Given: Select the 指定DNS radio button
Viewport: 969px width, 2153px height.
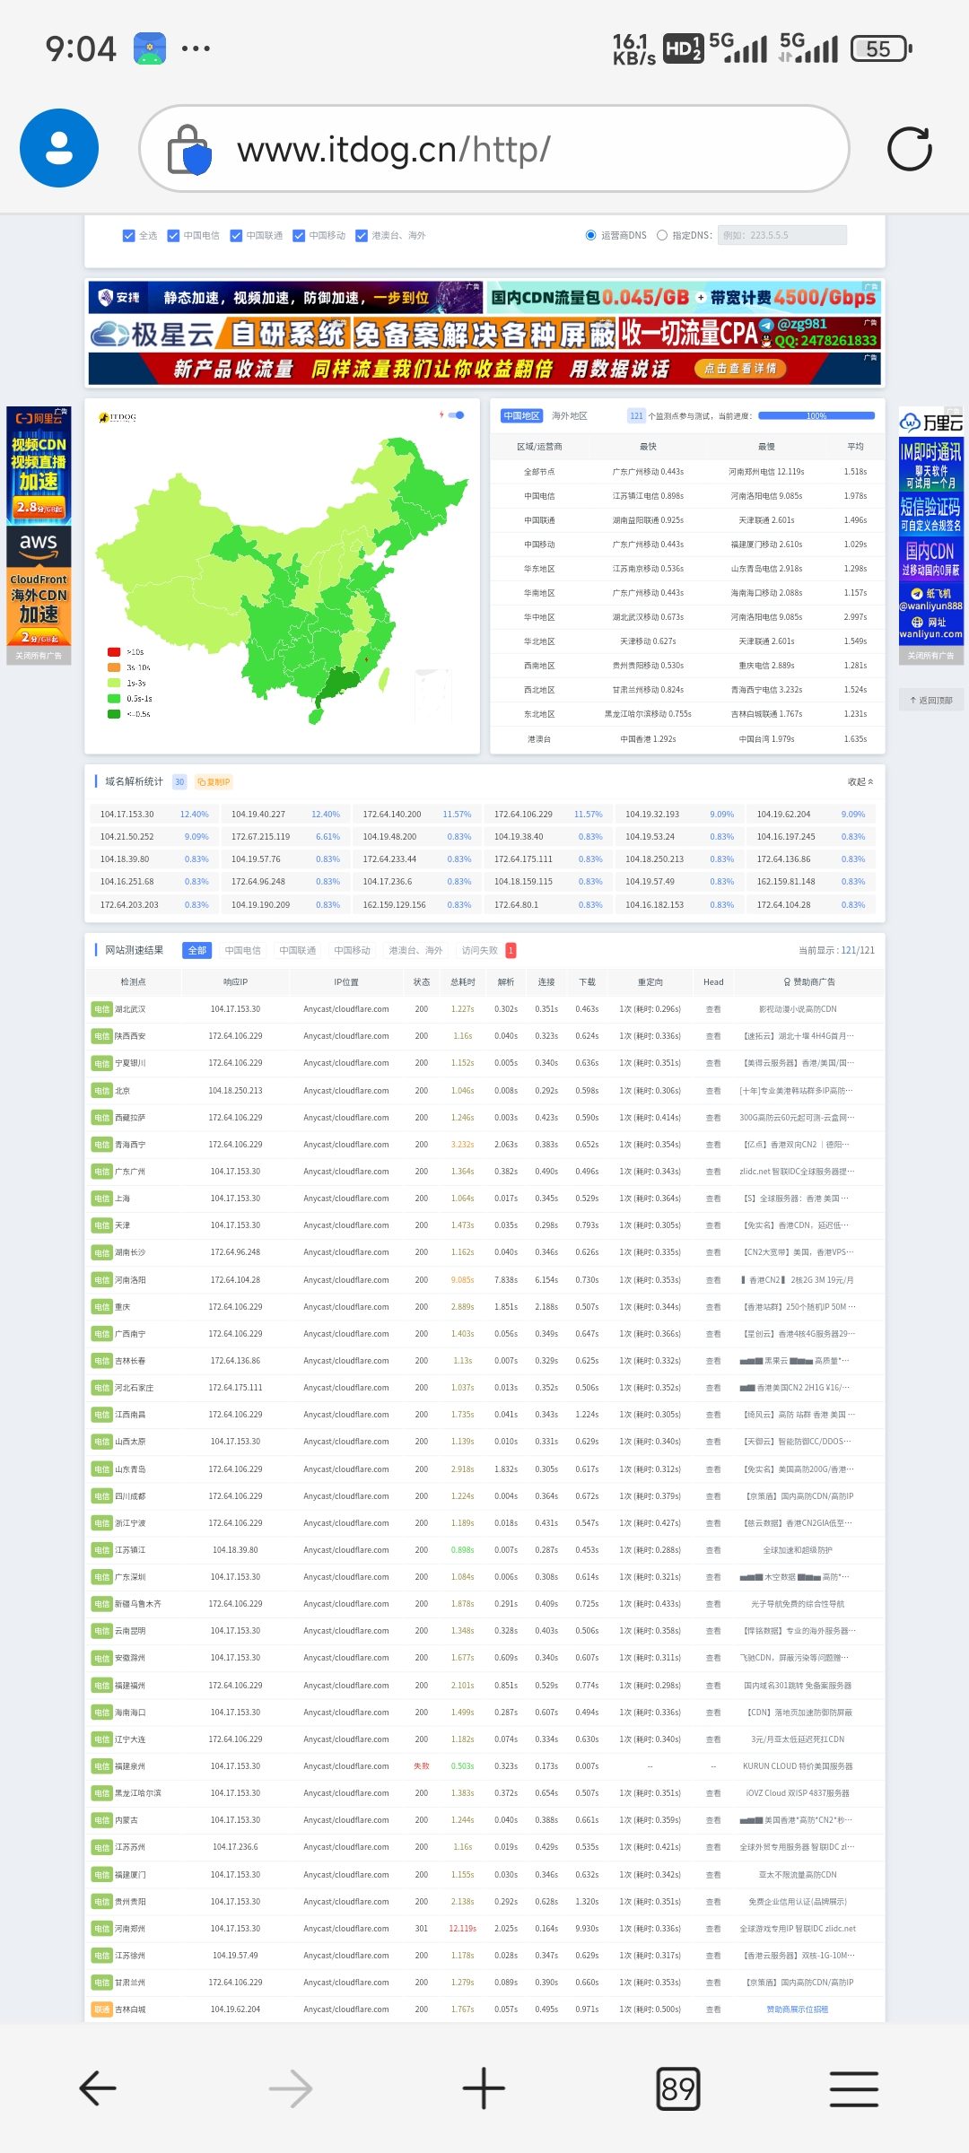Looking at the screenshot, I should (662, 236).
